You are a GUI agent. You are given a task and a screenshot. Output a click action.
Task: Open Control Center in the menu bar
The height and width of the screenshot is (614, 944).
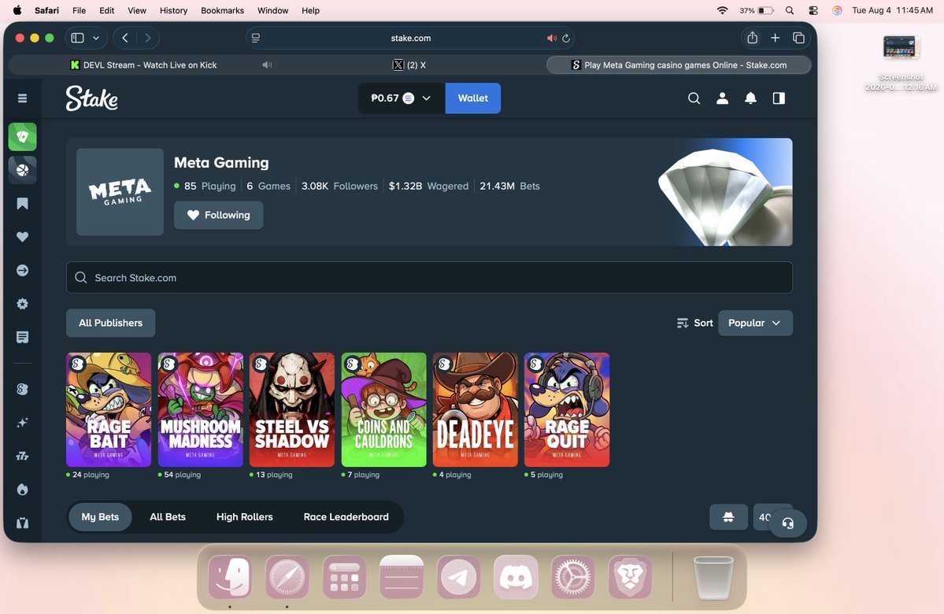(813, 10)
